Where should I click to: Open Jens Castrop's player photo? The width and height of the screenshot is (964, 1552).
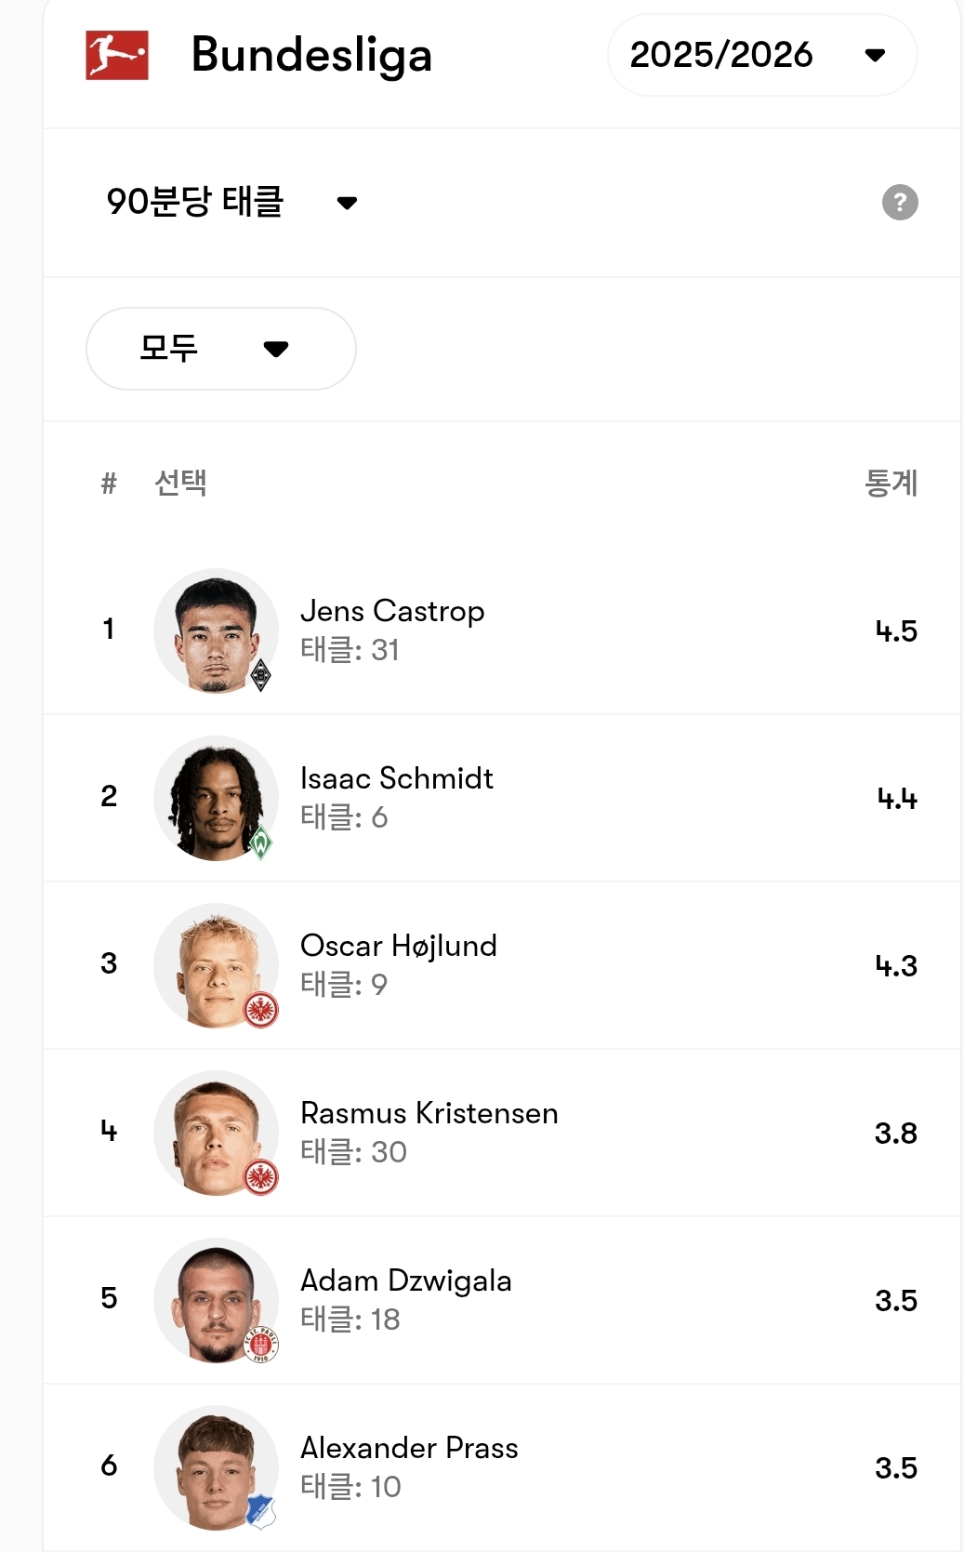[216, 630]
